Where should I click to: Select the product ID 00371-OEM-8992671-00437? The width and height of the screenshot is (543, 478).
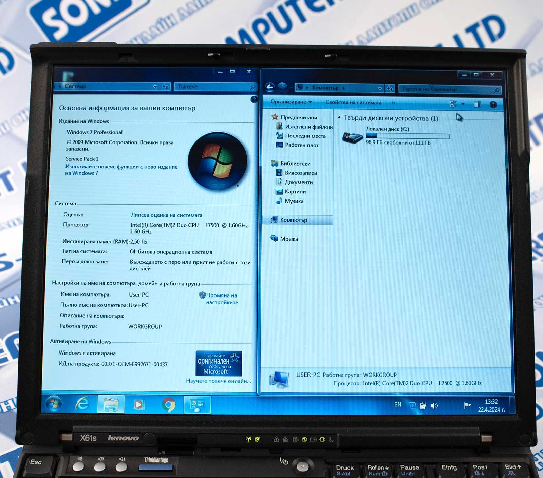pos(134,364)
